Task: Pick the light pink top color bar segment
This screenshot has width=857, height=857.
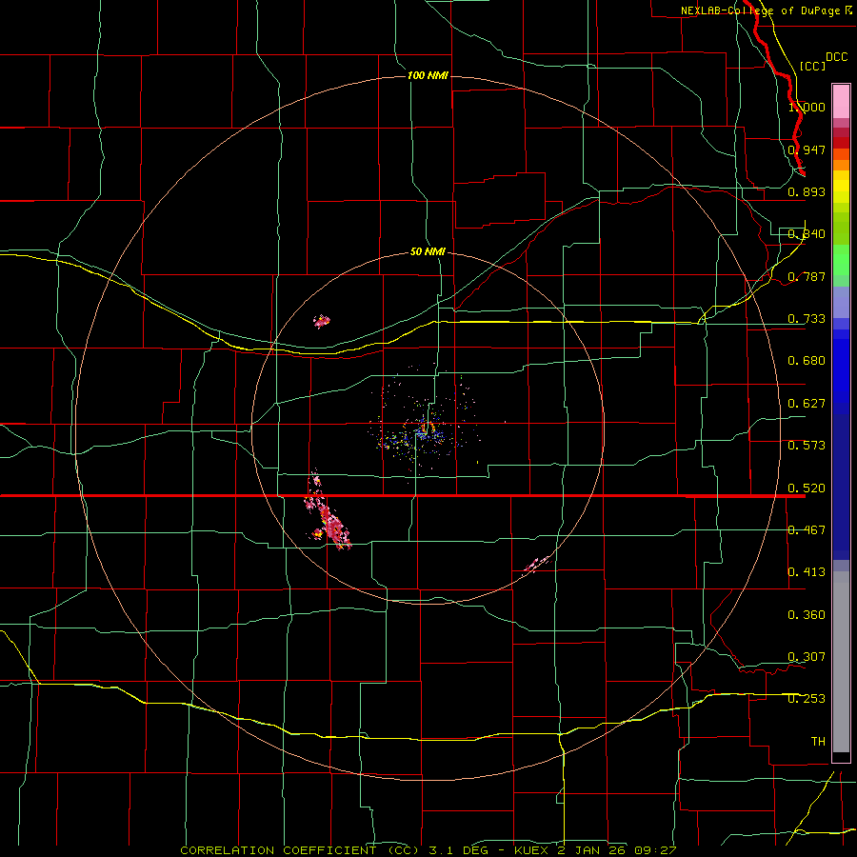Action: point(841,102)
